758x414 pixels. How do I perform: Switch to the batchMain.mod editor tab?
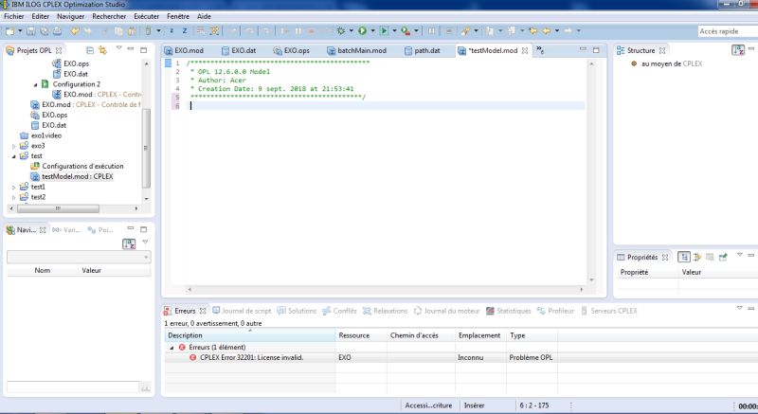click(x=357, y=50)
